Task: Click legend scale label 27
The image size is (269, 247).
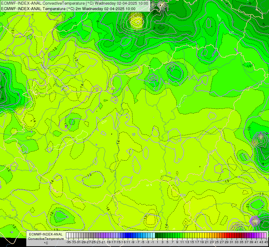Action: [x=222, y=242]
